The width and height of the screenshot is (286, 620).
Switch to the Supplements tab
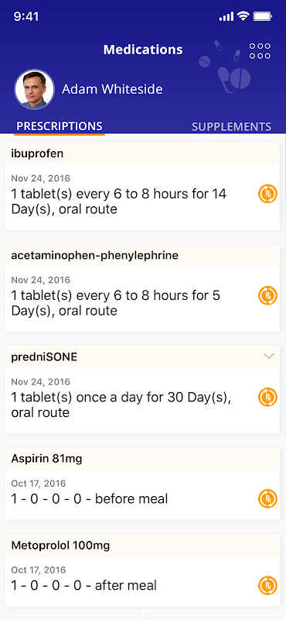[x=232, y=126]
